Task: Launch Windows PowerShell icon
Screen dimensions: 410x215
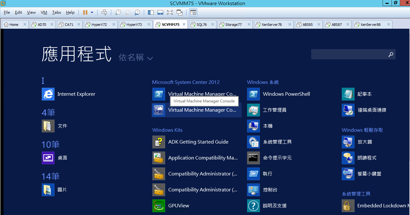Action: (x=253, y=94)
